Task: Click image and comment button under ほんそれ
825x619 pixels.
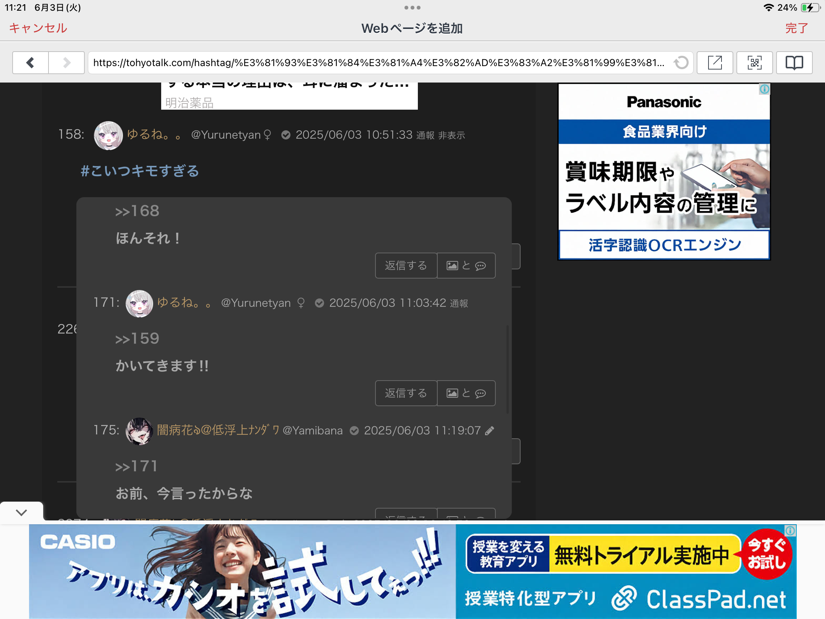Action: coord(466,266)
